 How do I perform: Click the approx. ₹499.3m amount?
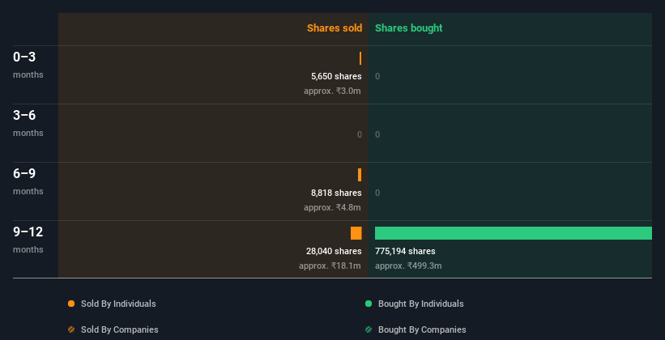click(x=408, y=266)
